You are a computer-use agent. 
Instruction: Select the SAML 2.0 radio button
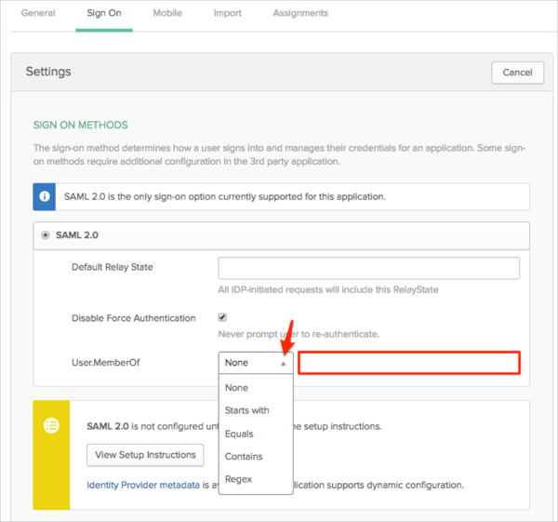pos(46,235)
